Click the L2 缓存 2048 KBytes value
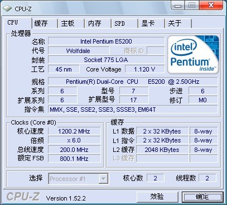Viewport: 227px width, 205px height. tap(162, 150)
